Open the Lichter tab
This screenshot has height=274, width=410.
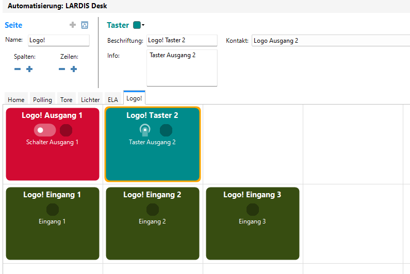click(x=90, y=99)
